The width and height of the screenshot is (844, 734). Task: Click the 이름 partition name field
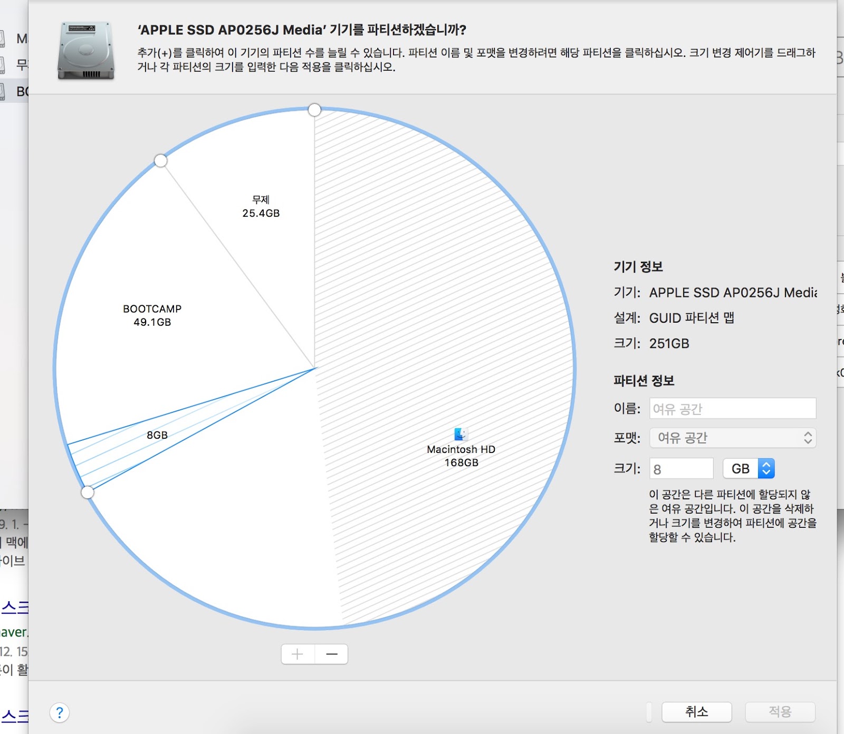pos(733,409)
